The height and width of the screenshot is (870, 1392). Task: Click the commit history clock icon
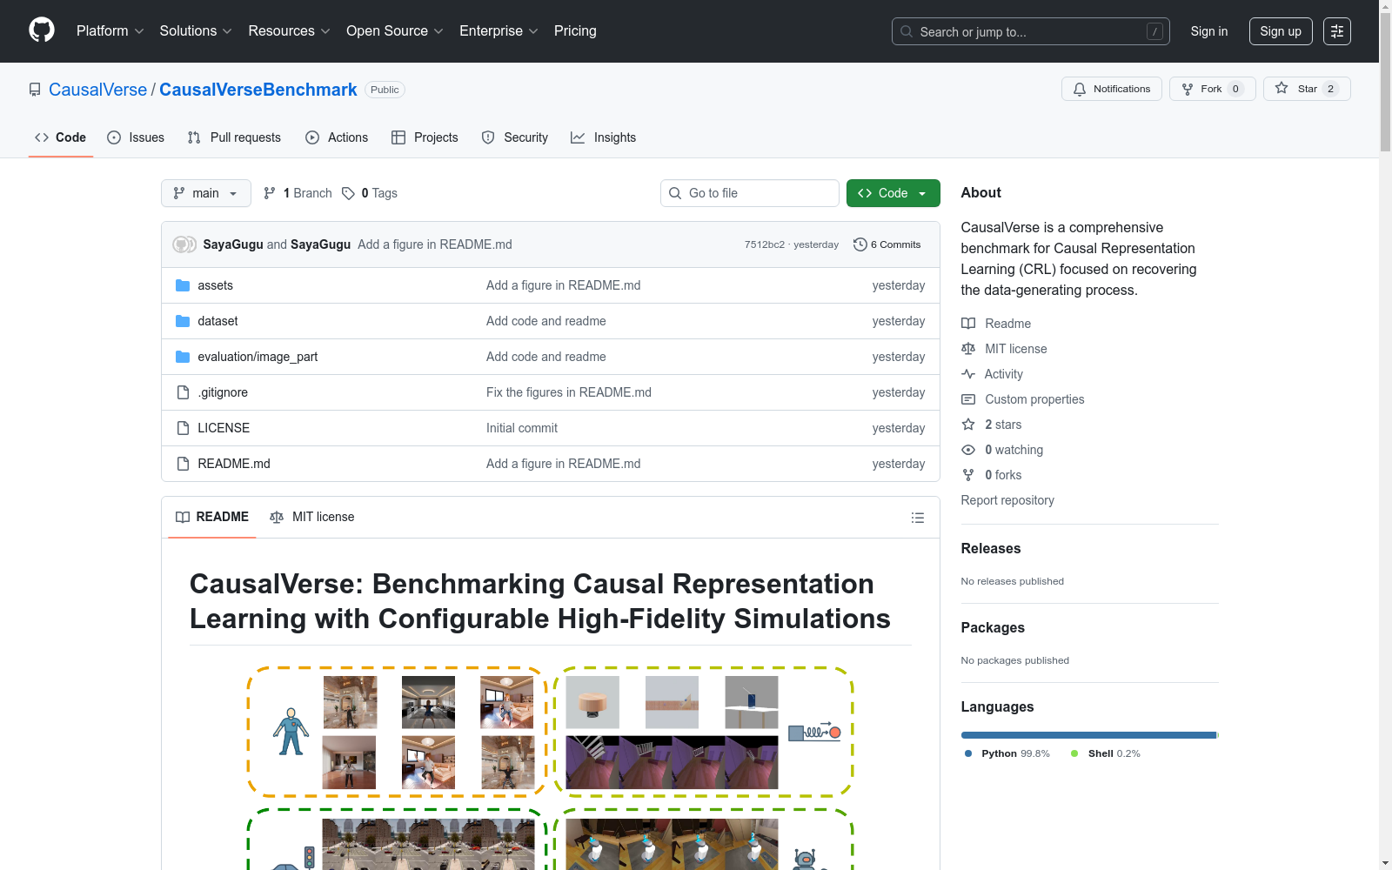pos(860,244)
